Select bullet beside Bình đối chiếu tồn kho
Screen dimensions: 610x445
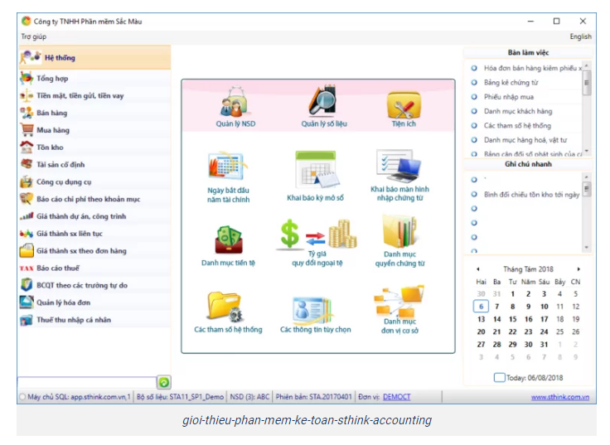tap(474, 194)
